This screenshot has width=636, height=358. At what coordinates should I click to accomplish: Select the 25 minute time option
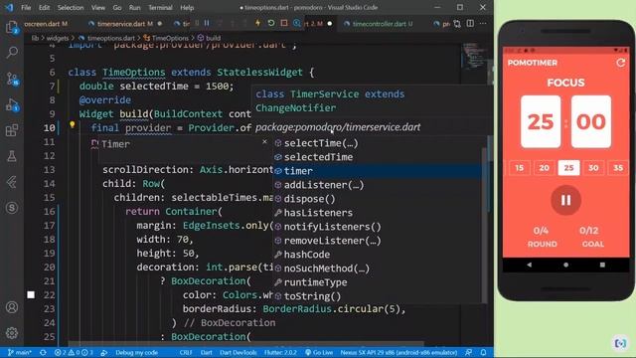pos(568,168)
